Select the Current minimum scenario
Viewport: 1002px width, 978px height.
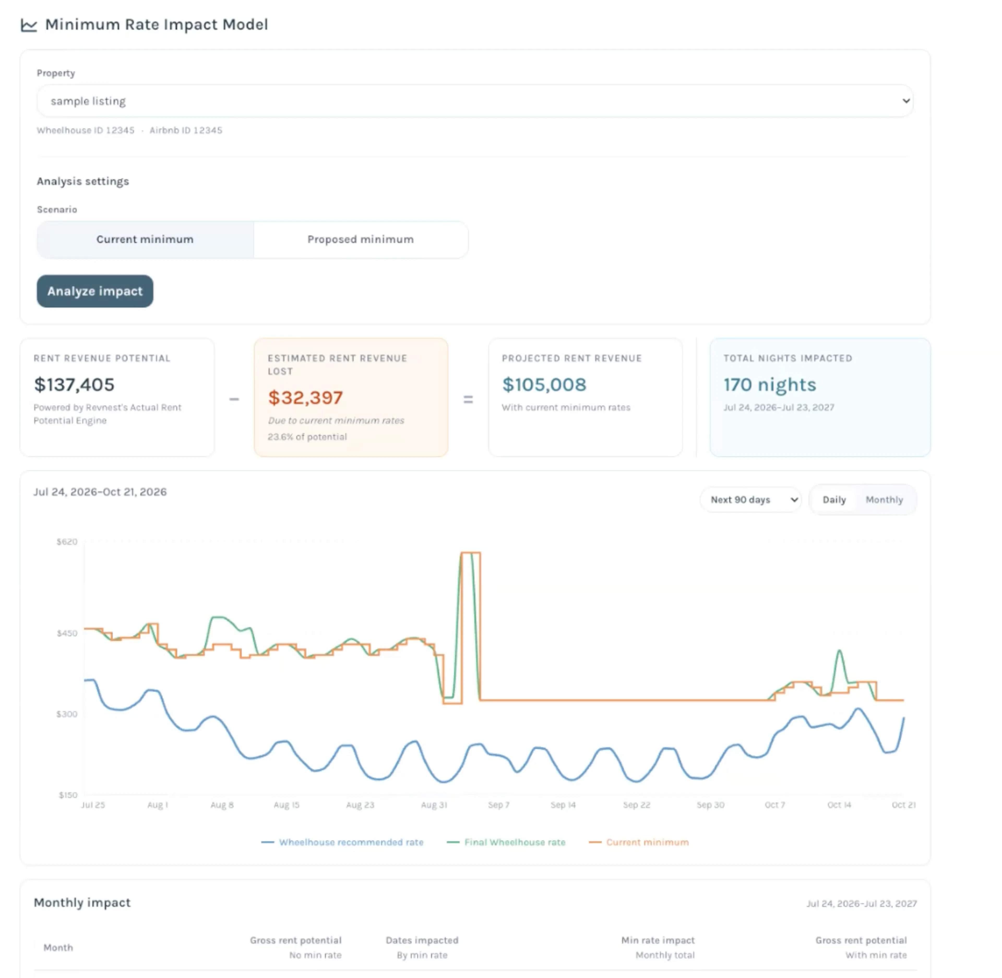(145, 239)
